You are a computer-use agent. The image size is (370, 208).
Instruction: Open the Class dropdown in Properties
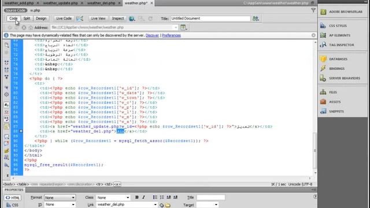point(113,198)
